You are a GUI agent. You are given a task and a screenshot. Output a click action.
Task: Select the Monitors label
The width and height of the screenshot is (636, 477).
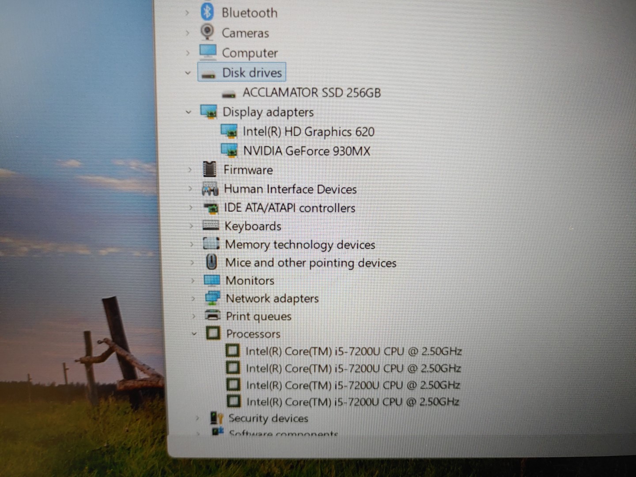point(250,280)
